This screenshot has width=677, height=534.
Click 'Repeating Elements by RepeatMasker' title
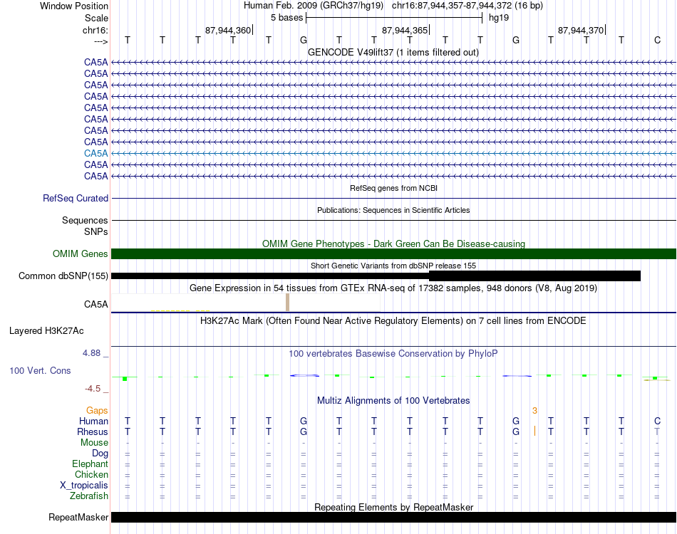(x=393, y=507)
